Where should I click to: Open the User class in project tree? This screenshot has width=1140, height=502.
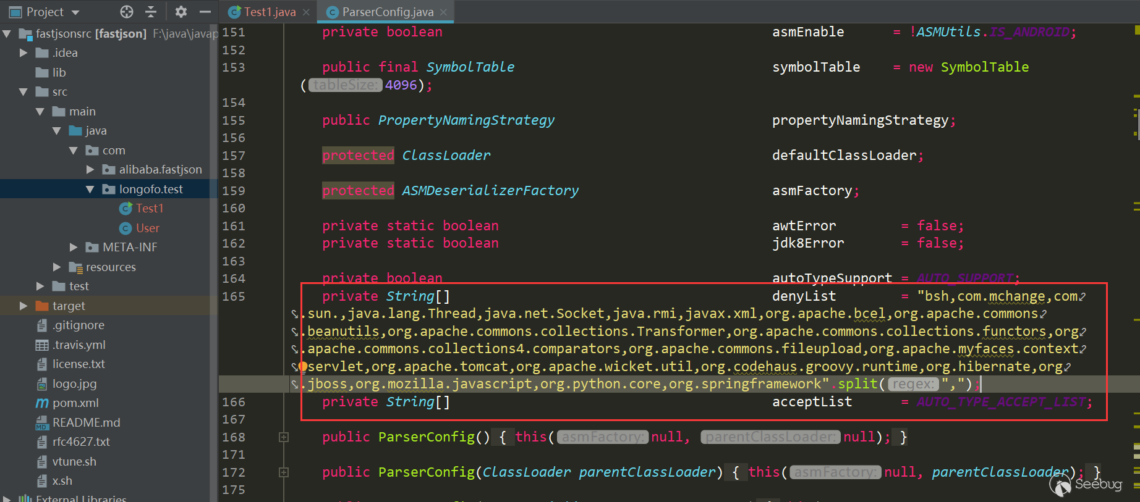click(147, 228)
